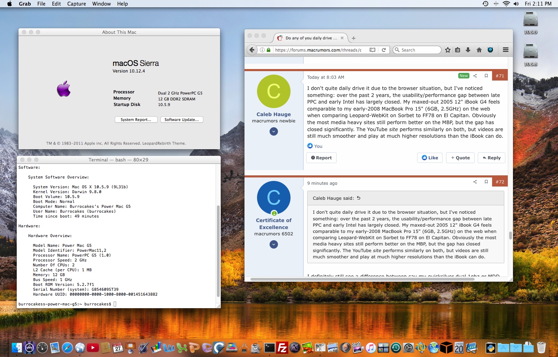Screen dimensions: 558x357
Task: Open the browser Downloads arrow
Action: pos(468,50)
